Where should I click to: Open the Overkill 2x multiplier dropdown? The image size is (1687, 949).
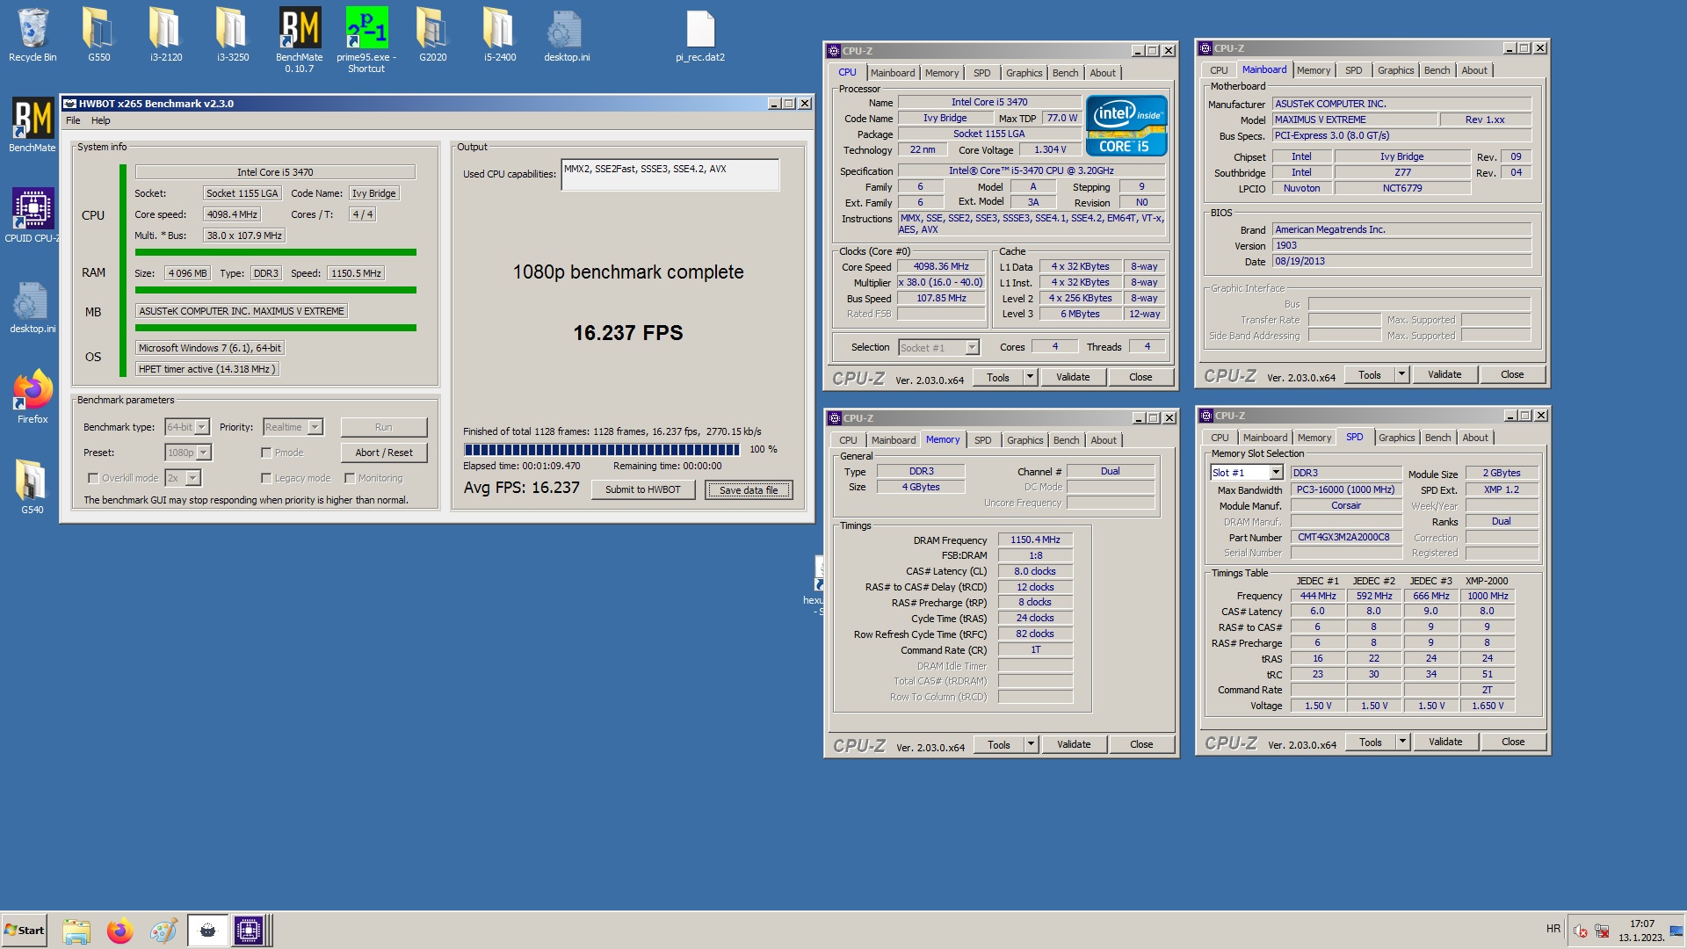tap(183, 478)
